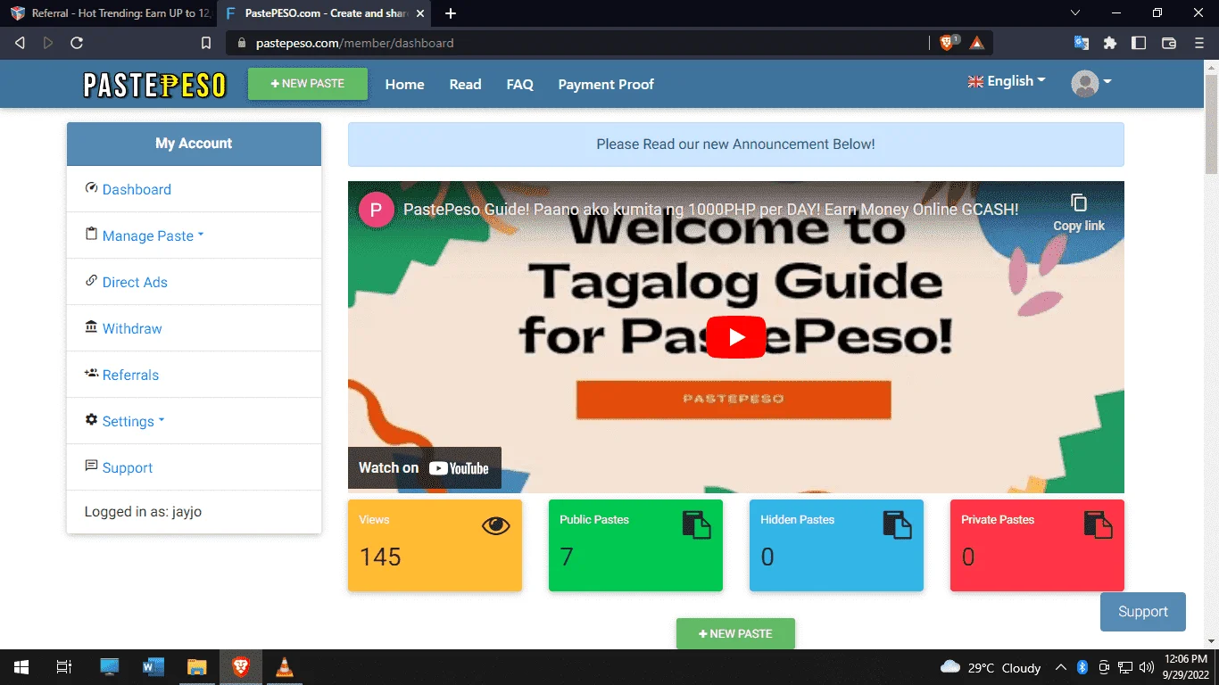Open a new browser tab

click(451, 13)
